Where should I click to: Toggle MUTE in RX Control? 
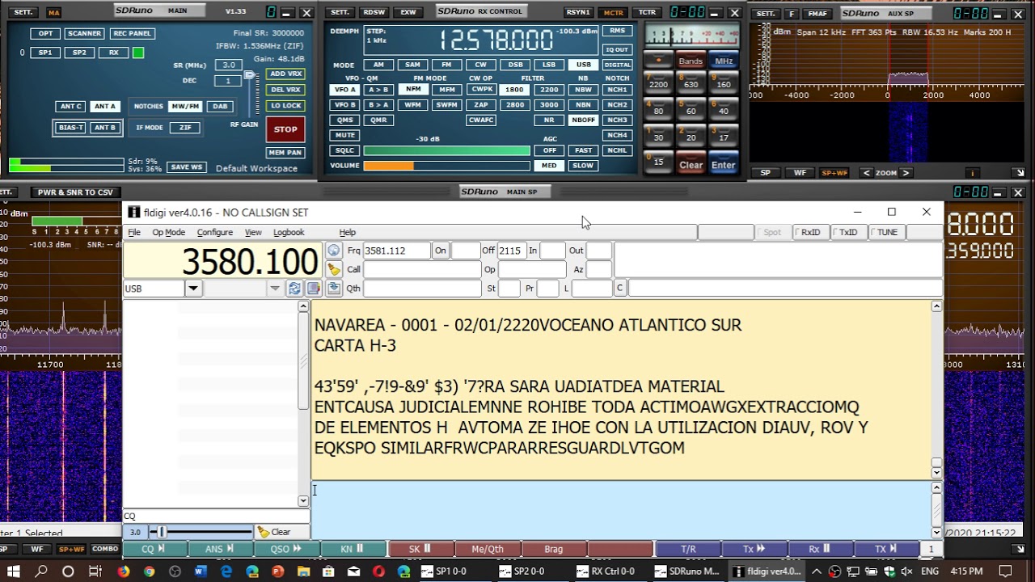click(x=345, y=135)
